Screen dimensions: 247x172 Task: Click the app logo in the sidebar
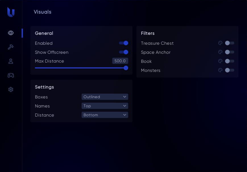(x=11, y=12)
